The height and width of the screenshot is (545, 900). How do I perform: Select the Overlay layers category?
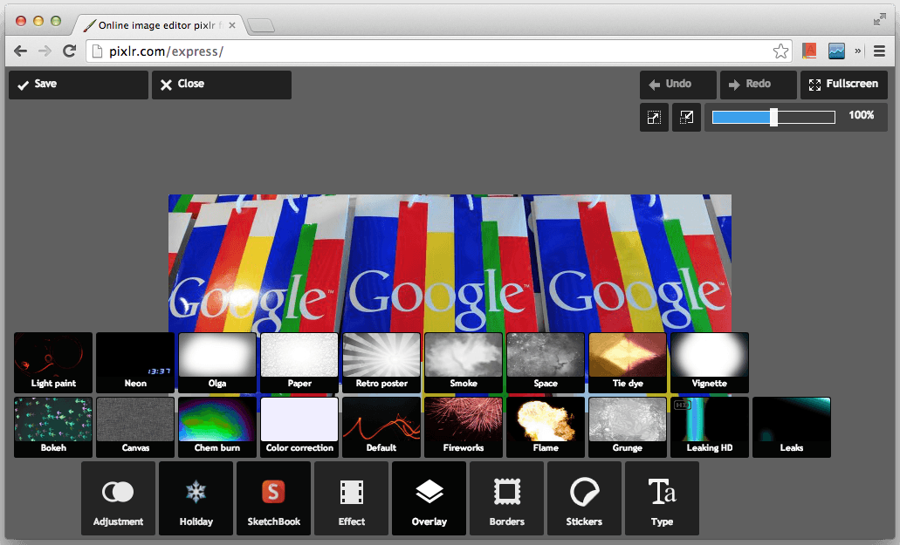tap(429, 498)
